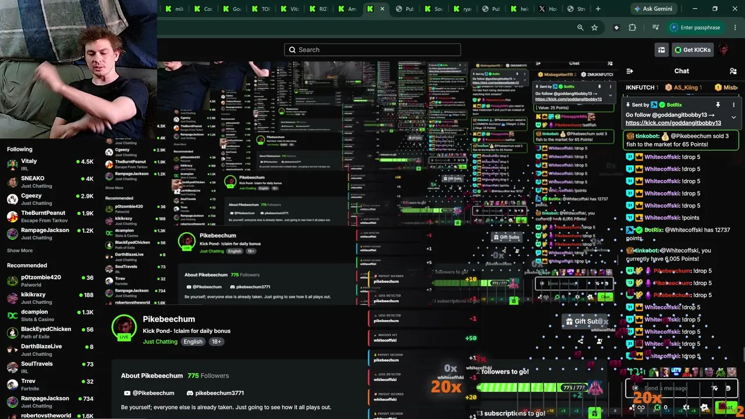Expand the pinned BotRix message chevron
745x419 pixels.
tap(733, 117)
